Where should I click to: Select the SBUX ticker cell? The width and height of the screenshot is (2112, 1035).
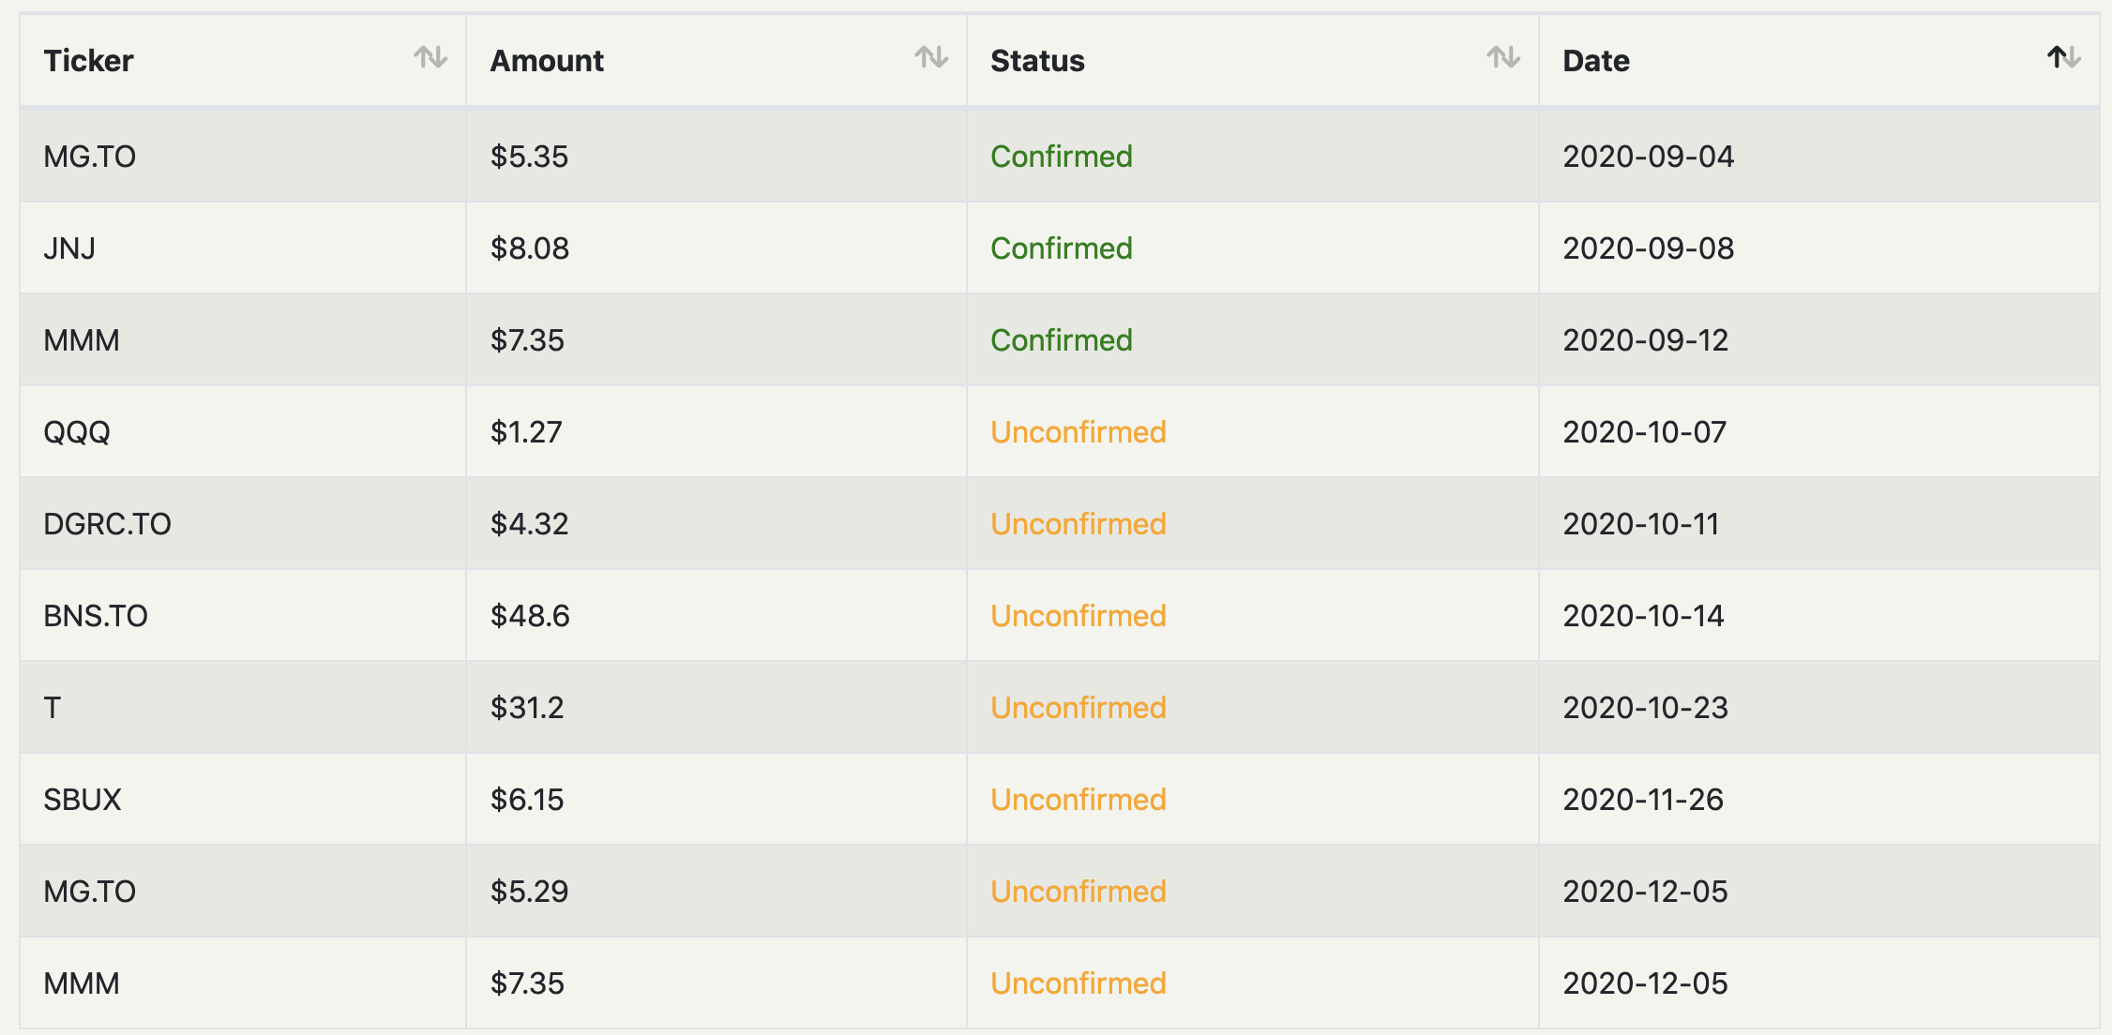83,800
